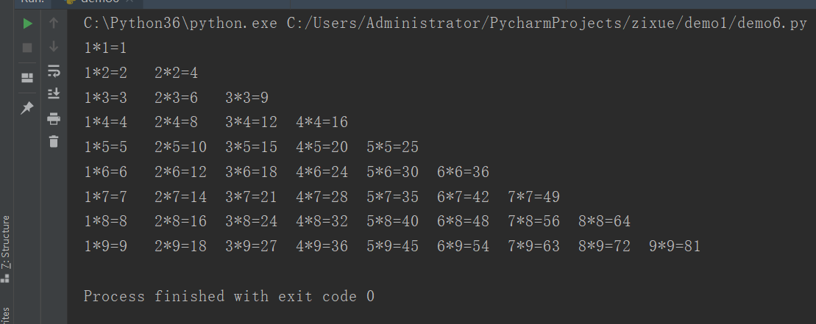Image resolution: width=816 pixels, height=324 pixels.
Task: Click the Run panel label
Action: [x=32, y=1]
